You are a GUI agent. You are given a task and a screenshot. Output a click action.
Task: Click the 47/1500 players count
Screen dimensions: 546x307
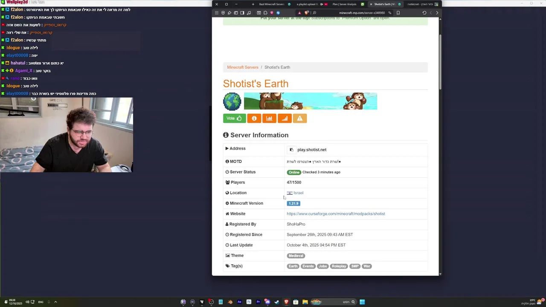tap(294, 182)
